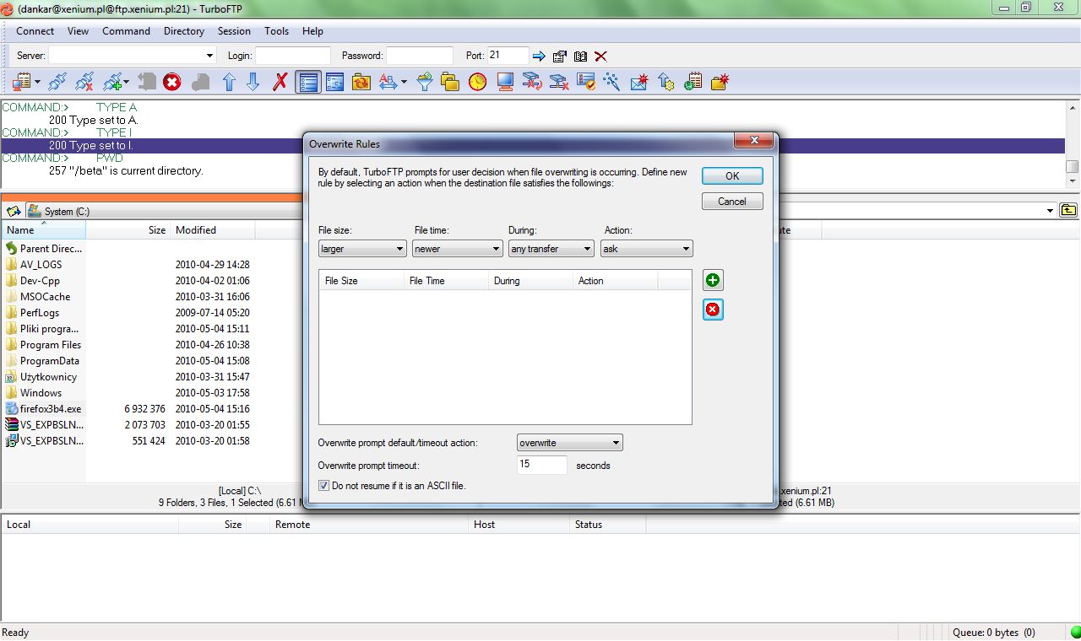1081x641 pixels.
Task: Click parent folder icon at right panel edge
Action: [x=1068, y=211]
